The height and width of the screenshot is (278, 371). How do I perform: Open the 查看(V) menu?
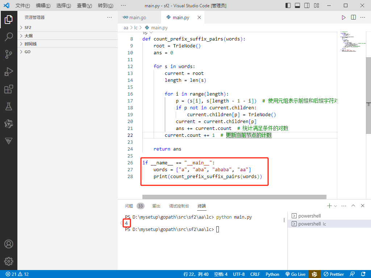(x=84, y=5)
